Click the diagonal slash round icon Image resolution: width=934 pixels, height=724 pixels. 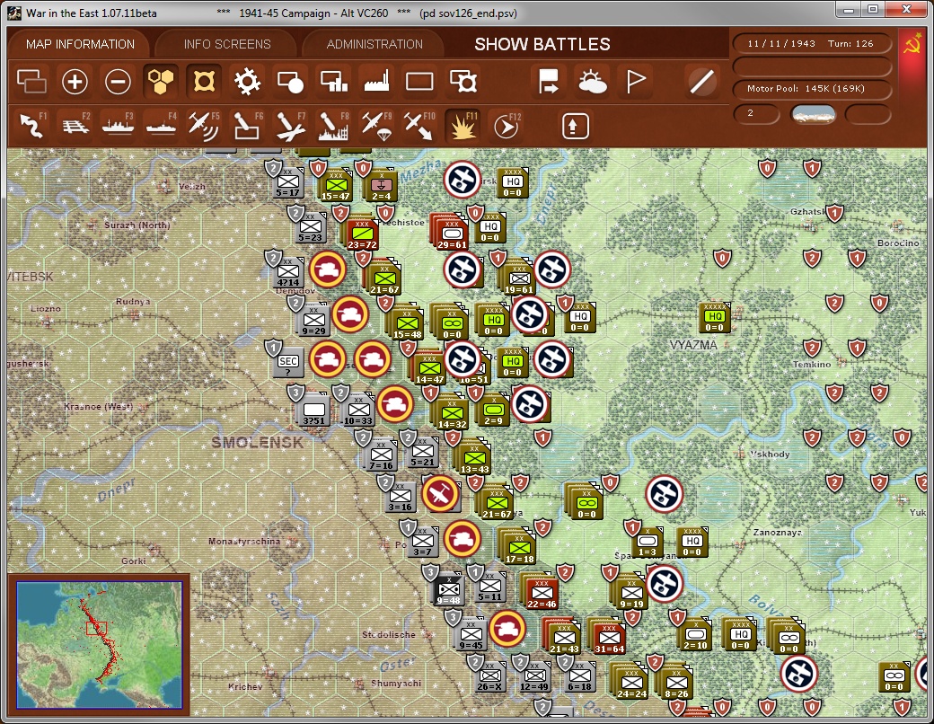click(702, 82)
